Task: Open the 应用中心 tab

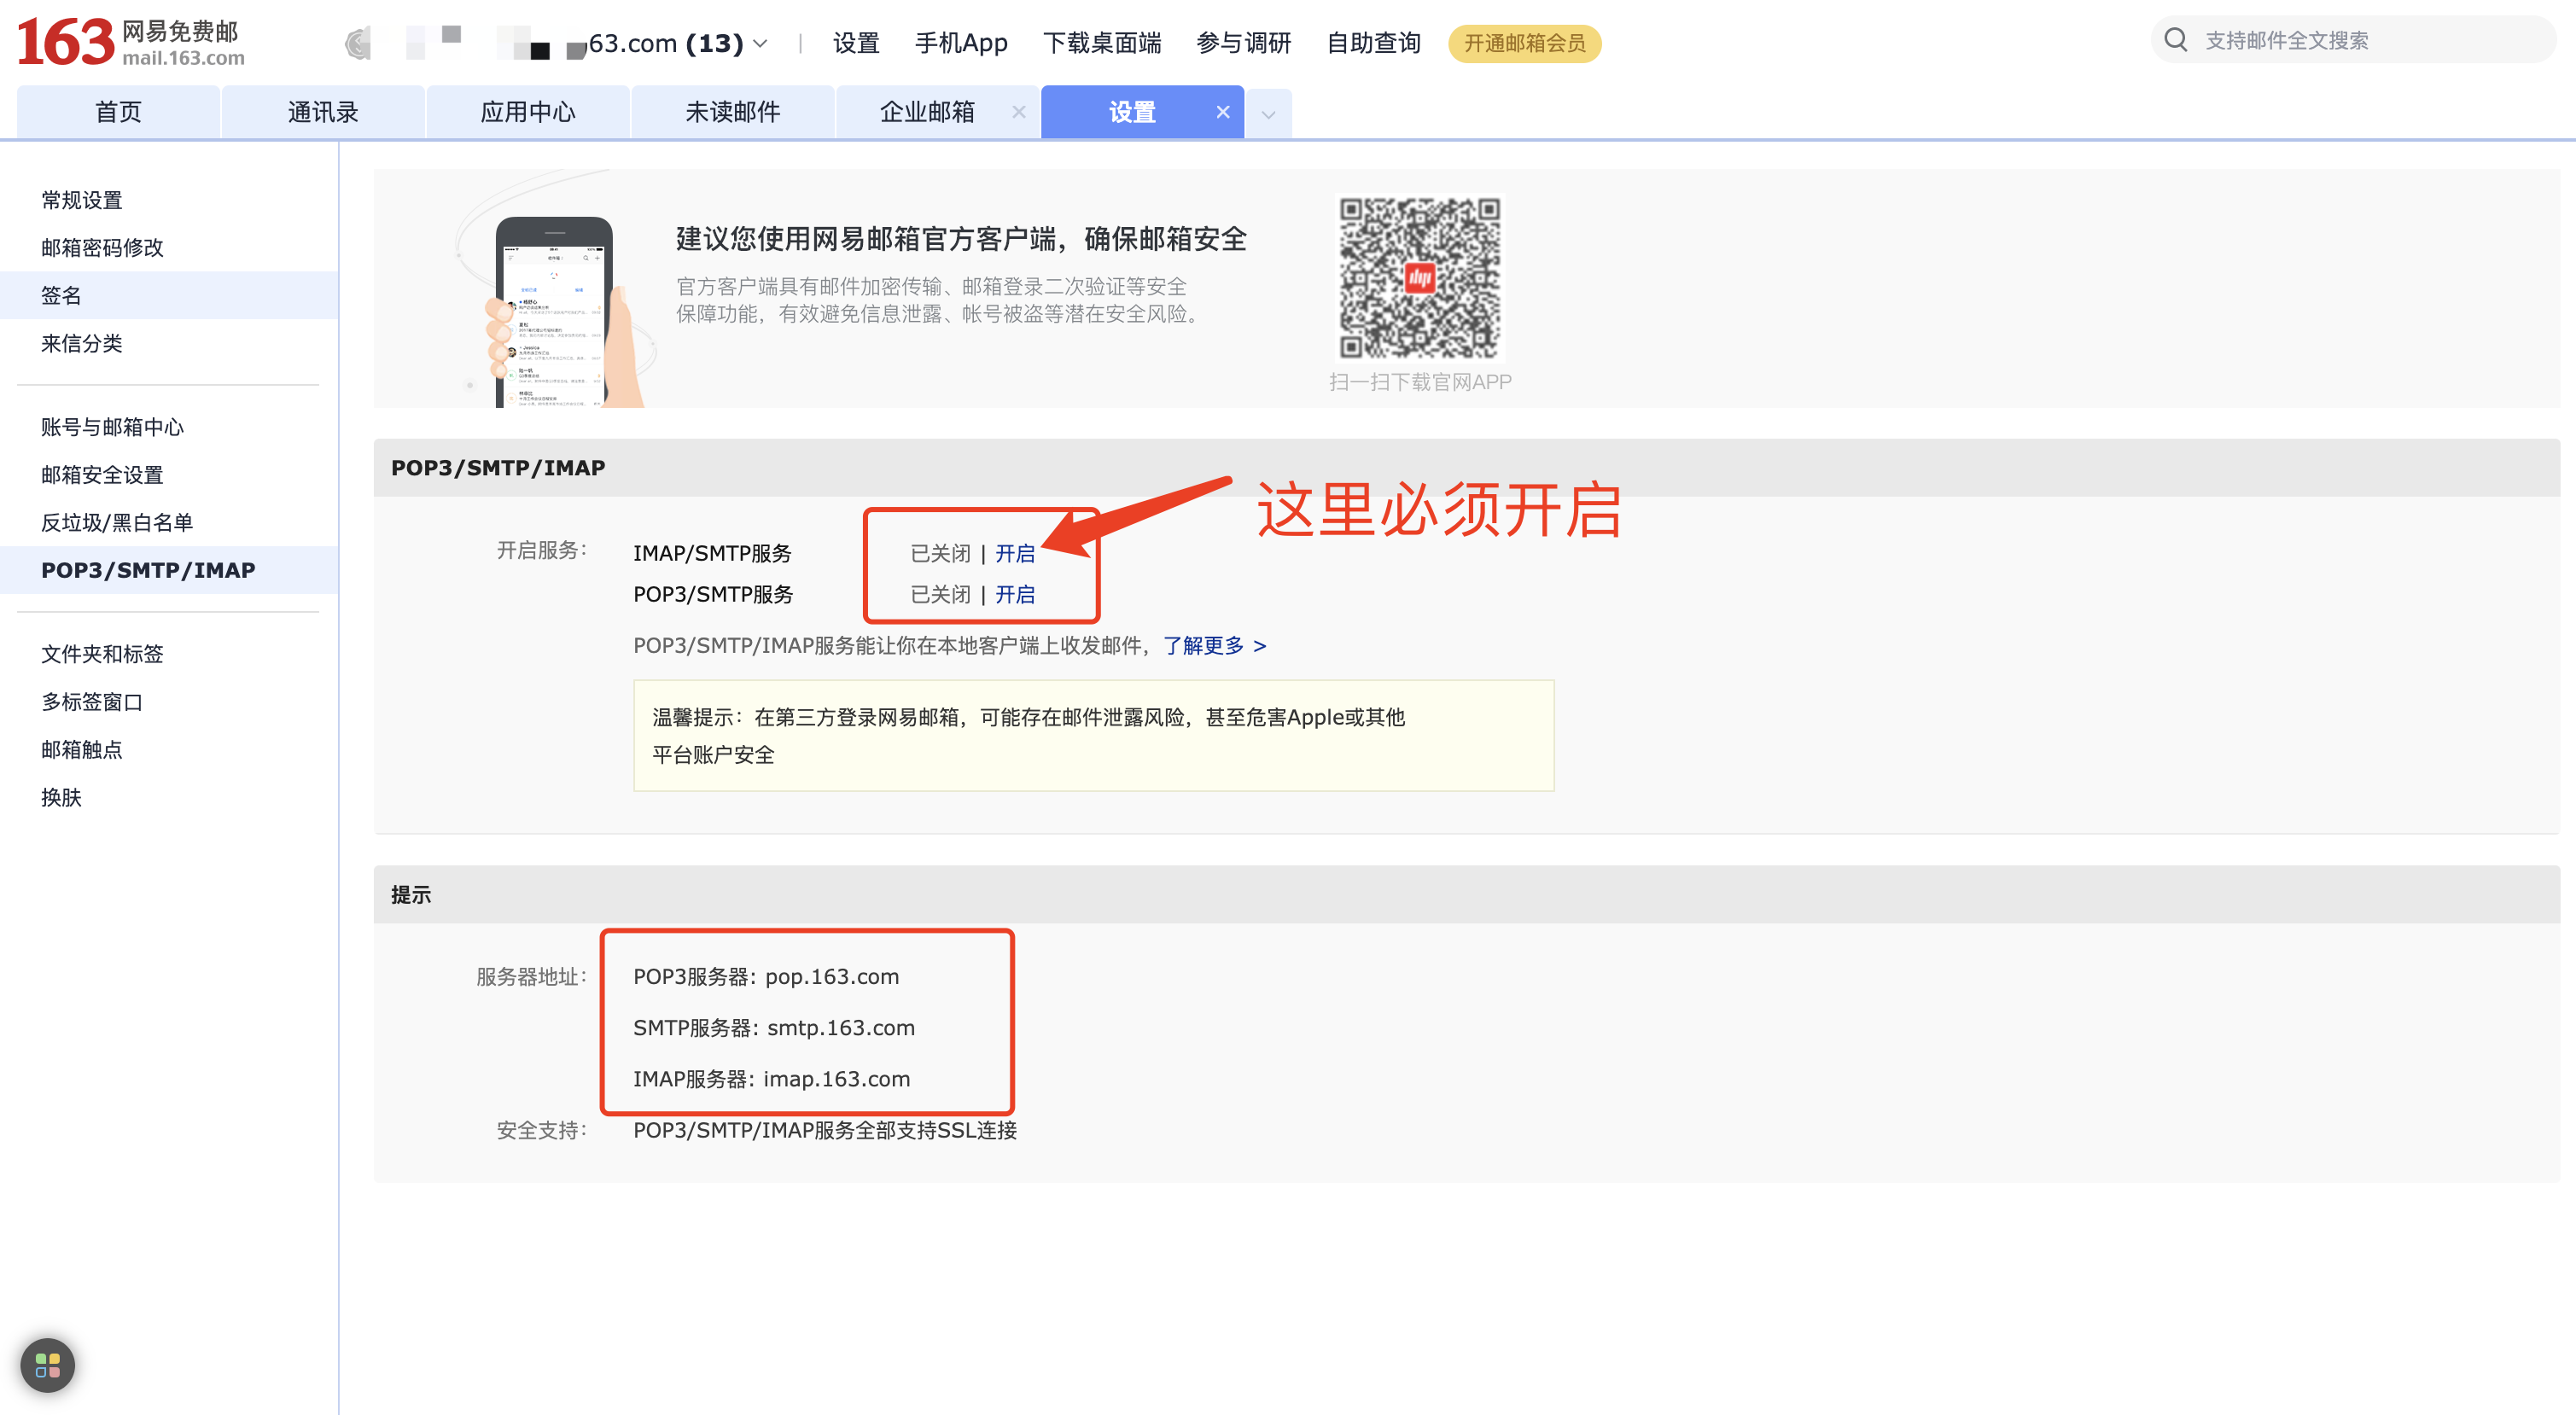Action: click(x=528, y=112)
